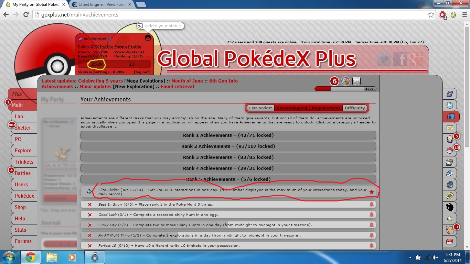The height and width of the screenshot is (264, 470).
Task: Open the Shelter page from left menu
Action: click(x=23, y=128)
